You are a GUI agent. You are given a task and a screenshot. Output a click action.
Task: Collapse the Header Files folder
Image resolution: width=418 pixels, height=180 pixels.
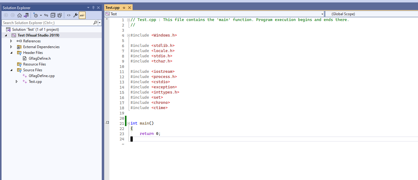tap(11, 53)
